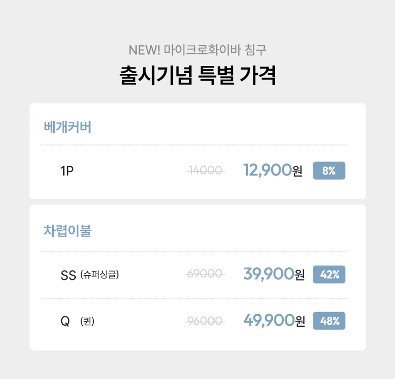395x379 pixels.
Task: Click the 42% discount badge
Action: click(x=329, y=275)
